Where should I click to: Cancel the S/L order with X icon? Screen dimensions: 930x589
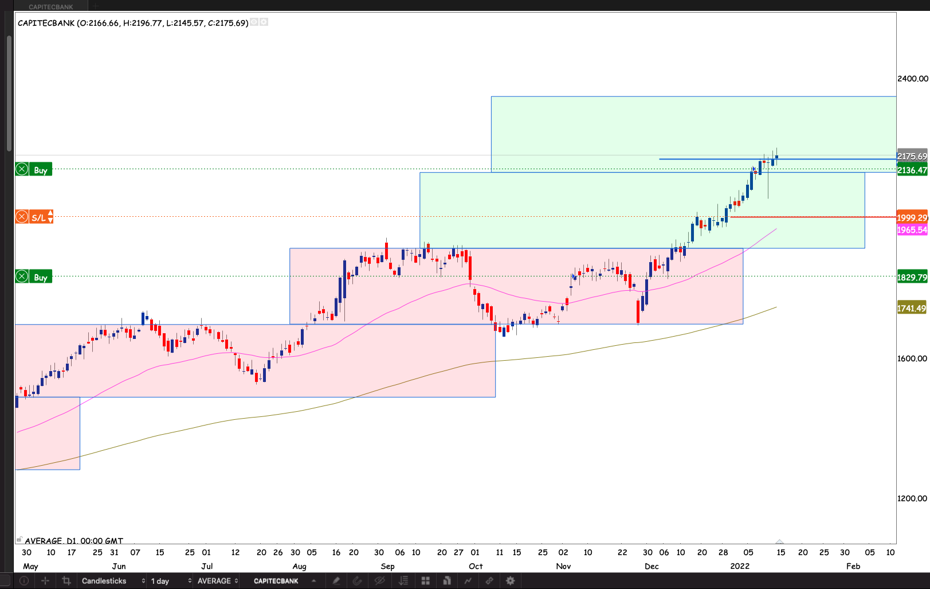click(x=22, y=217)
